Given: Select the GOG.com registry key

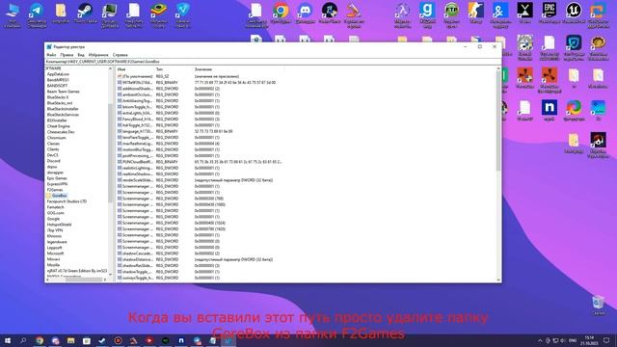Looking at the screenshot, I should click(x=55, y=213).
